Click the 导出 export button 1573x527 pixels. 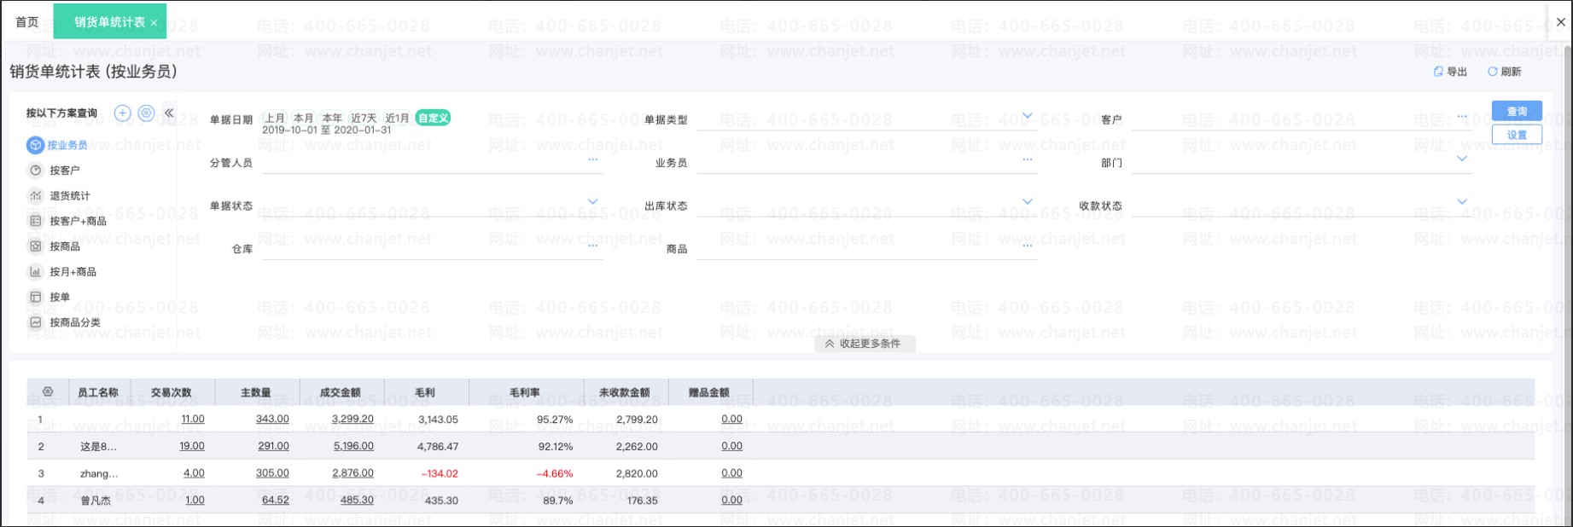click(x=1450, y=72)
